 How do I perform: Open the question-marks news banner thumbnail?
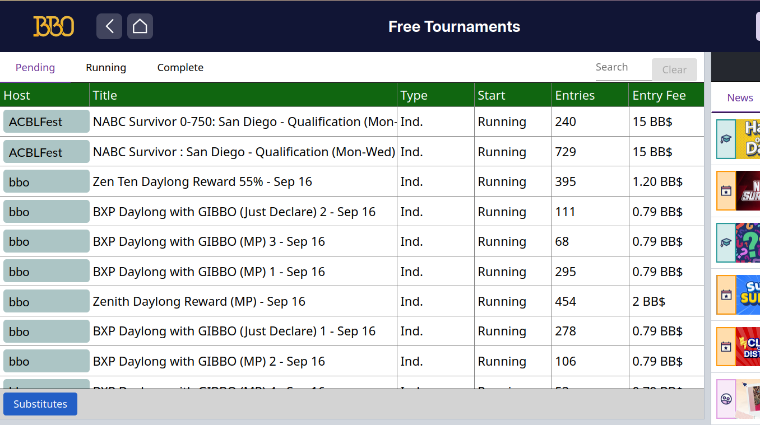[x=748, y=242]
